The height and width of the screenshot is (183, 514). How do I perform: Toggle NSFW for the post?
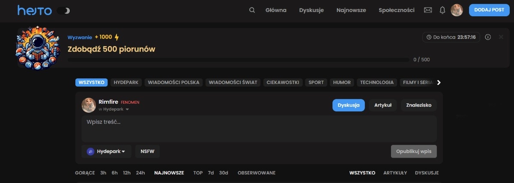[147, 151]
